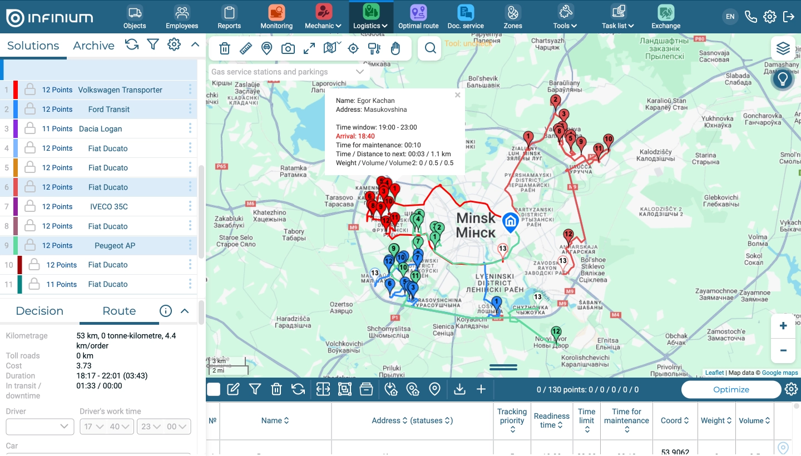This screenshot has width=801, height=456.
Task: Open the Driver selection dropdown
Action: (40, 427)
